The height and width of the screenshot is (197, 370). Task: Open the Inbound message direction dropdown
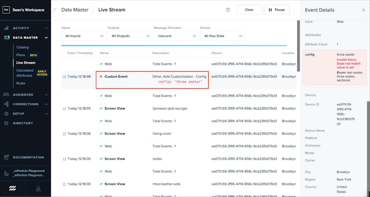(176, 36)
